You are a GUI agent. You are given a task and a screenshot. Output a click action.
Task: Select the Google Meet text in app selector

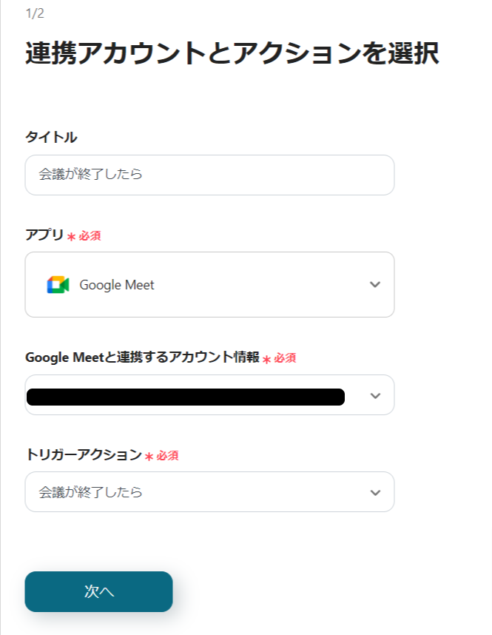coord(117,285)
